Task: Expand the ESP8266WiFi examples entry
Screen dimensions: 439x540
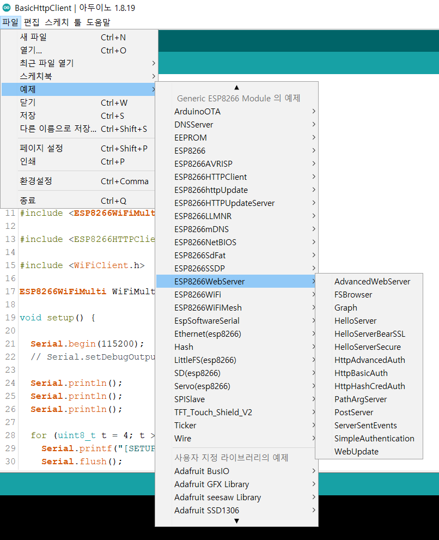Action: pos(236,295)
